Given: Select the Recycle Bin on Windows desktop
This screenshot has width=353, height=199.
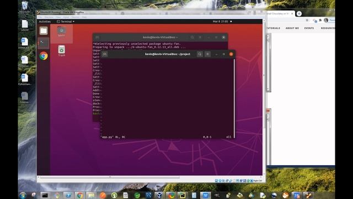Looking at the screenshot, I should click(25, 7).
